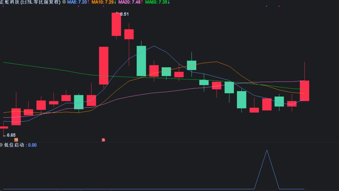Click the 0.00 indicator value
339x191 pixels.
point(32,145)
